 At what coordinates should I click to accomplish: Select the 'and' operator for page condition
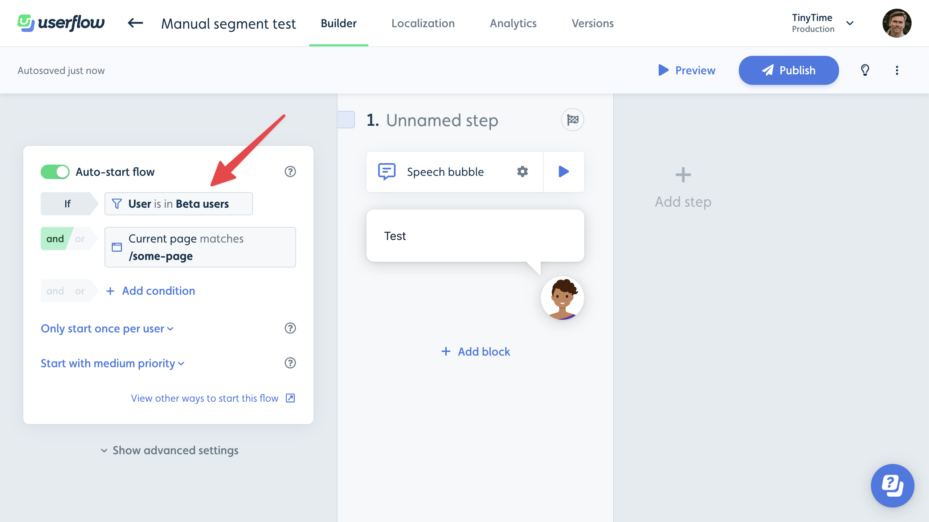[x=55, y=239]
